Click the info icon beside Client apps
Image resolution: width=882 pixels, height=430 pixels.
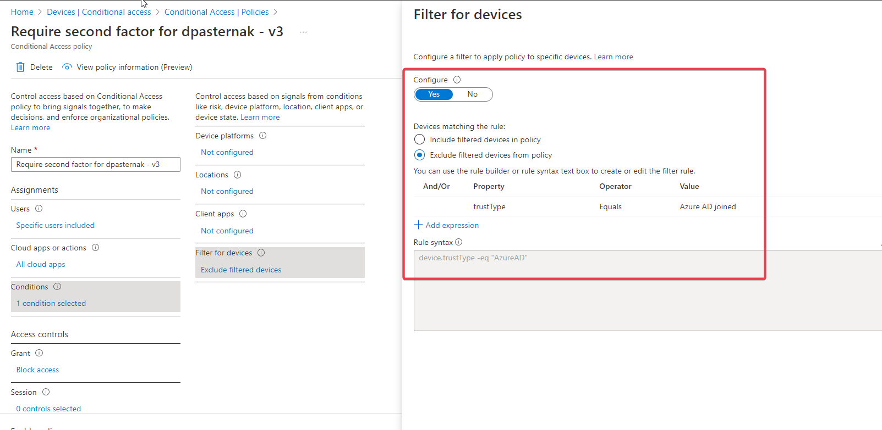tap(243, 214)
